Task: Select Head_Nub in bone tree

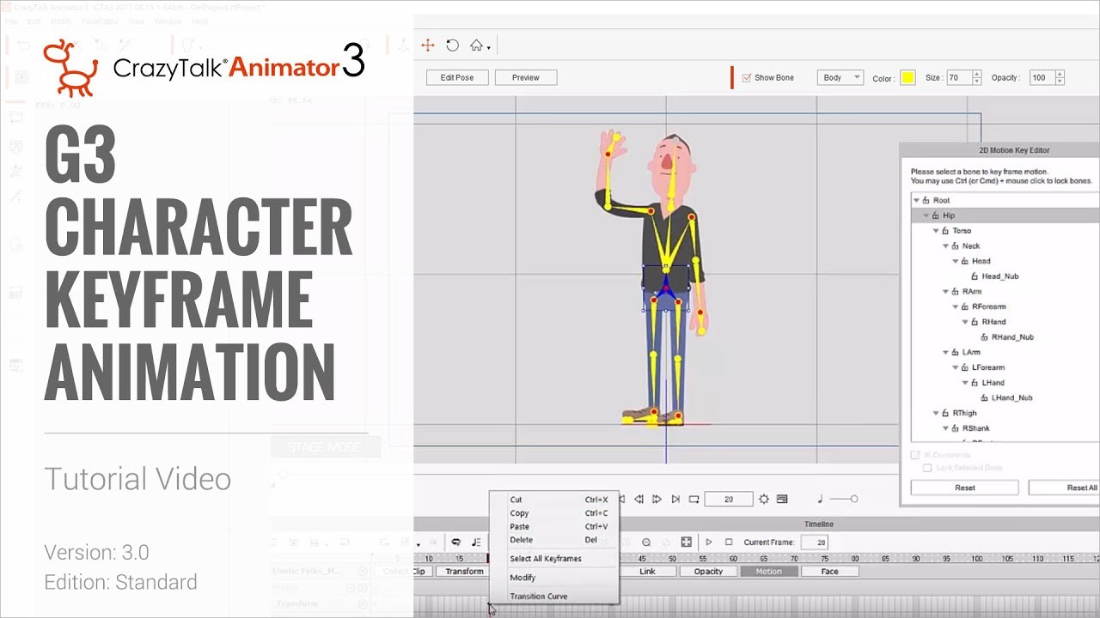Action: point(999,276)
